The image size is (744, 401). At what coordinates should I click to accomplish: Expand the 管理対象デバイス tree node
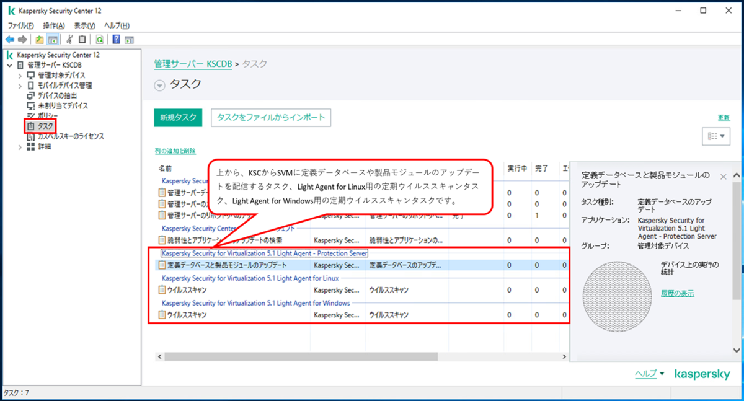[x=20, y=75]
